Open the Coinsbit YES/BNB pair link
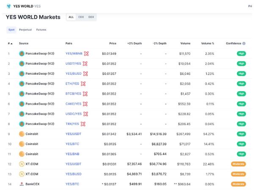Screen dimensions: 254x190 (x=72, y=154)
